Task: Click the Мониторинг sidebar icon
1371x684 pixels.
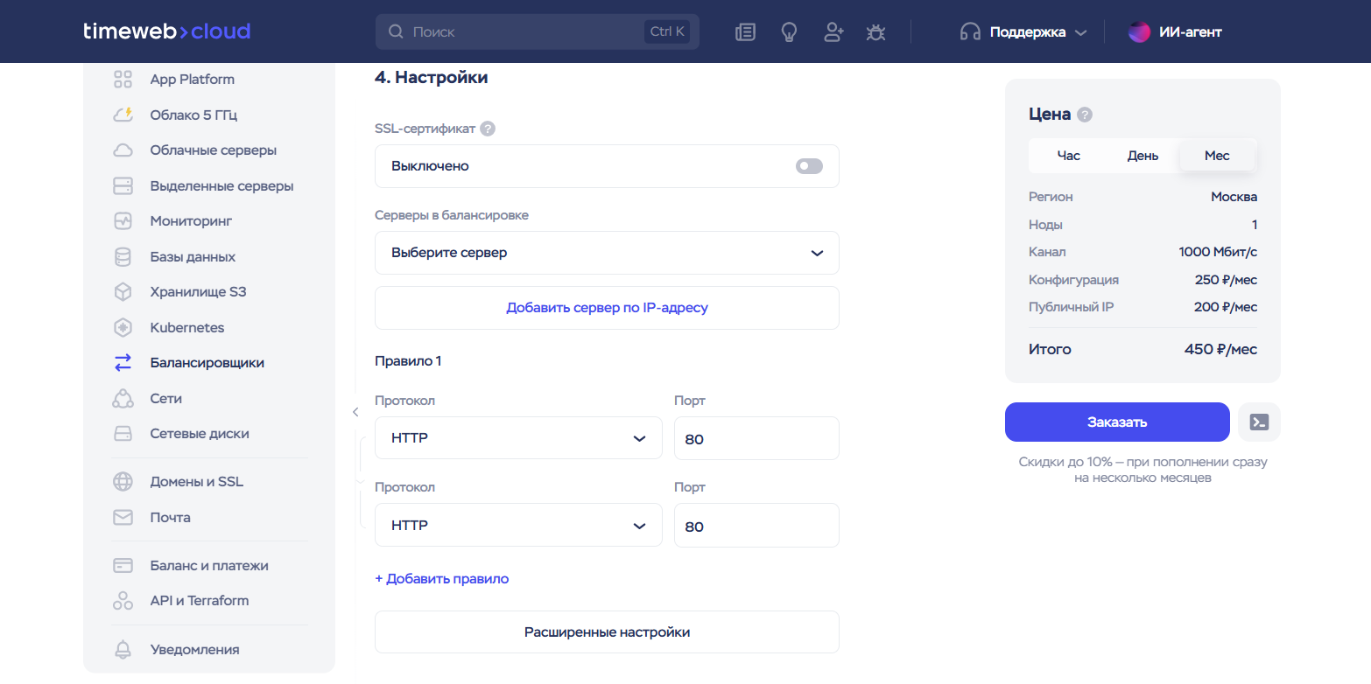Action: (123, 221)
